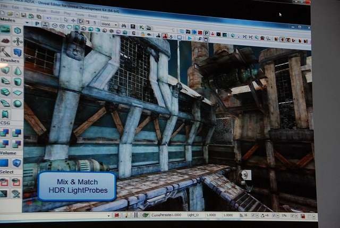Undo the last action

pos(49,18)
